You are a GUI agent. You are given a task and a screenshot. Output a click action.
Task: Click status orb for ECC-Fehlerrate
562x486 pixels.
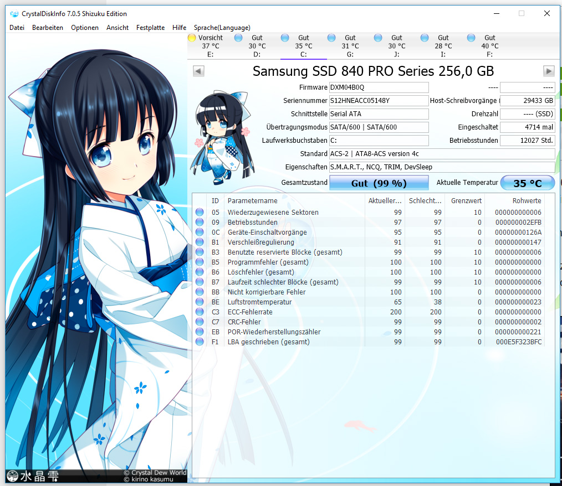(200, 312)
